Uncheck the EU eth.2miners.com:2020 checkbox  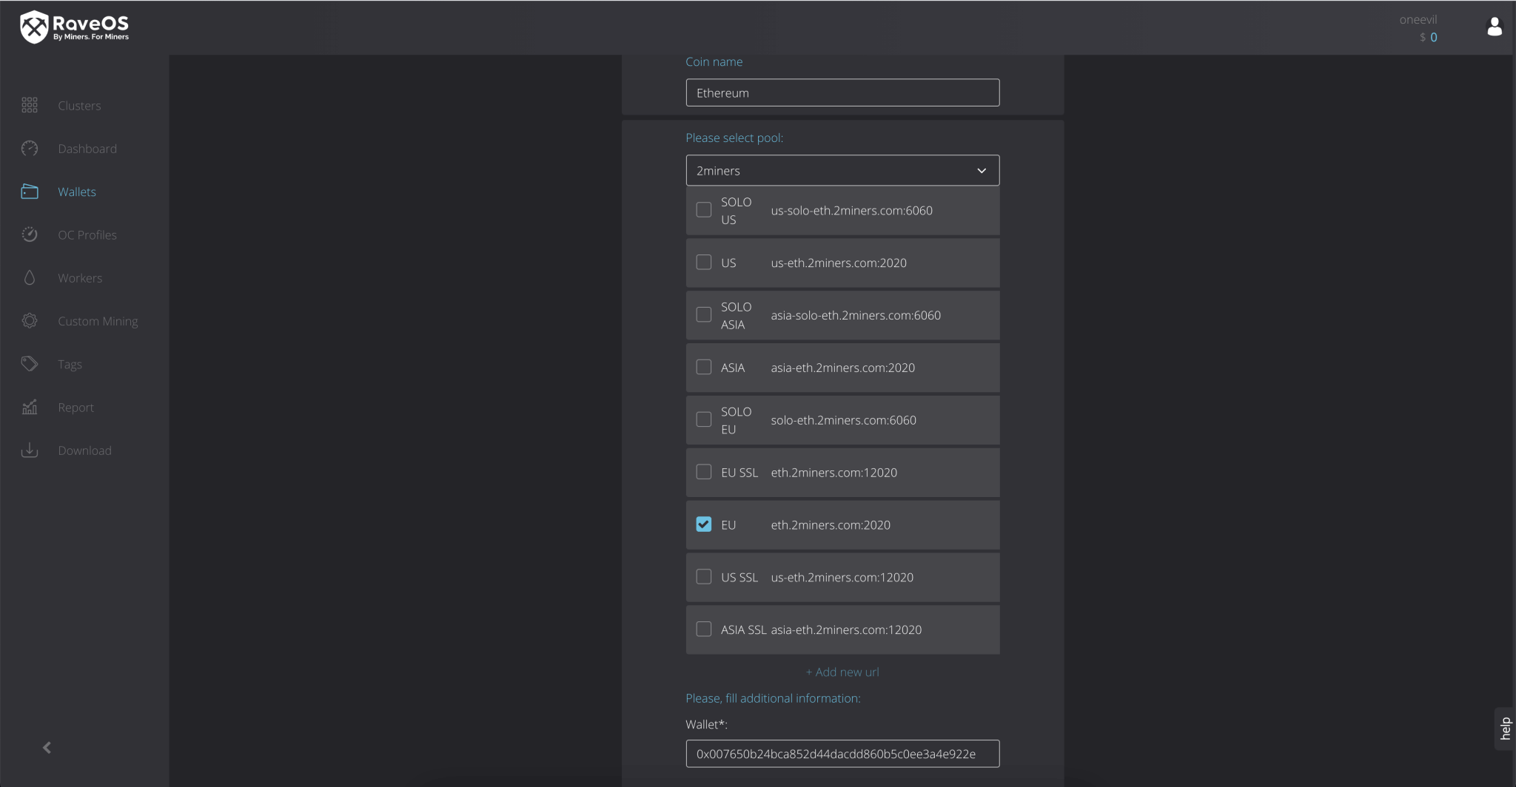[x=704, y=524]
